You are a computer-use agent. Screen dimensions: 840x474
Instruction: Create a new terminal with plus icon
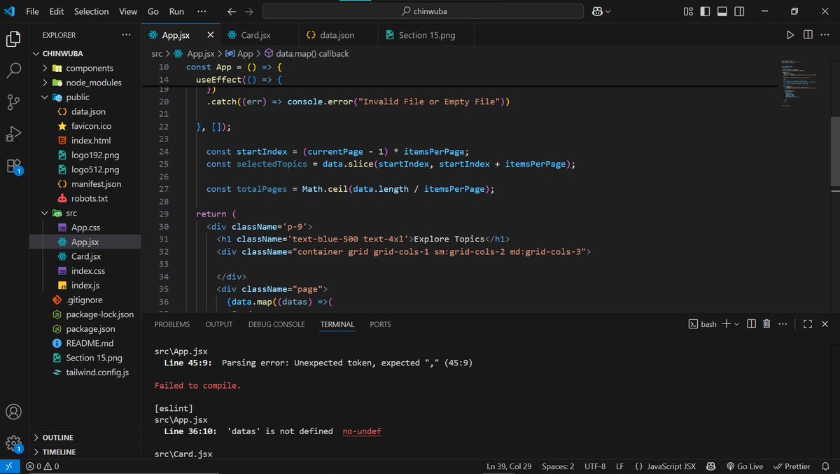[726, 324]
